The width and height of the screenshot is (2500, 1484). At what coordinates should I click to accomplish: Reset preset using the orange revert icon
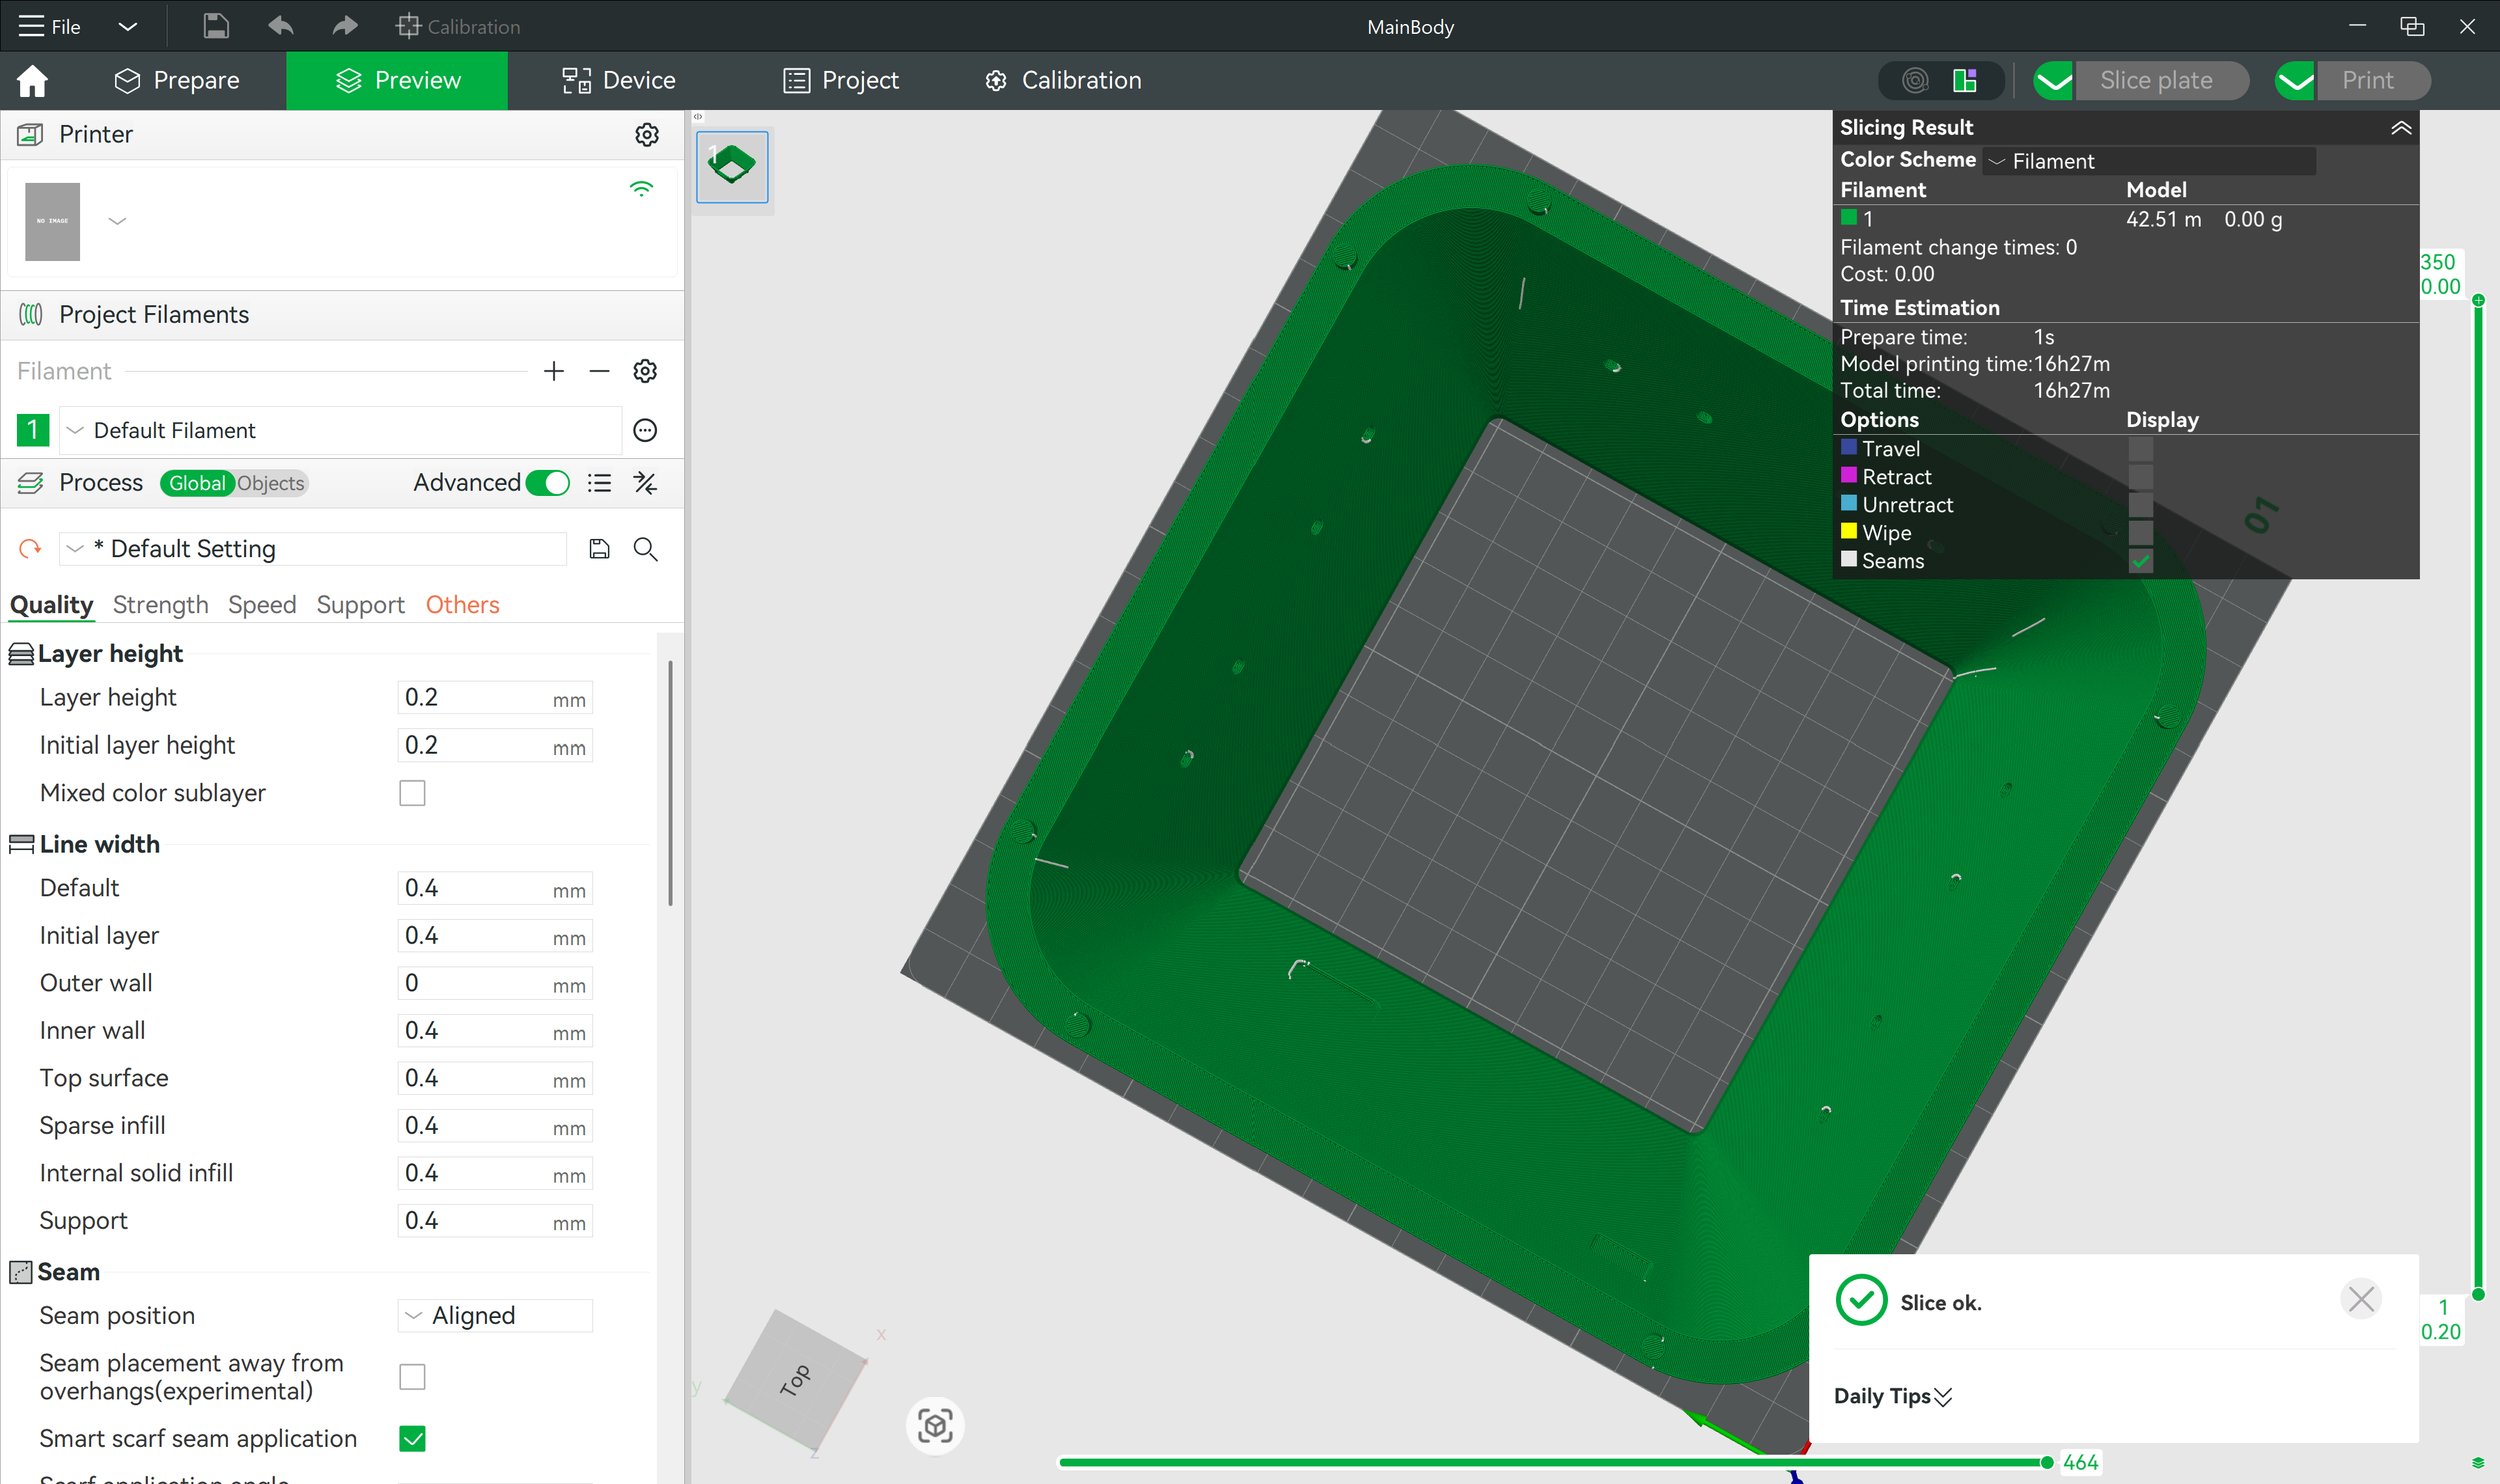tap(30, 548)
